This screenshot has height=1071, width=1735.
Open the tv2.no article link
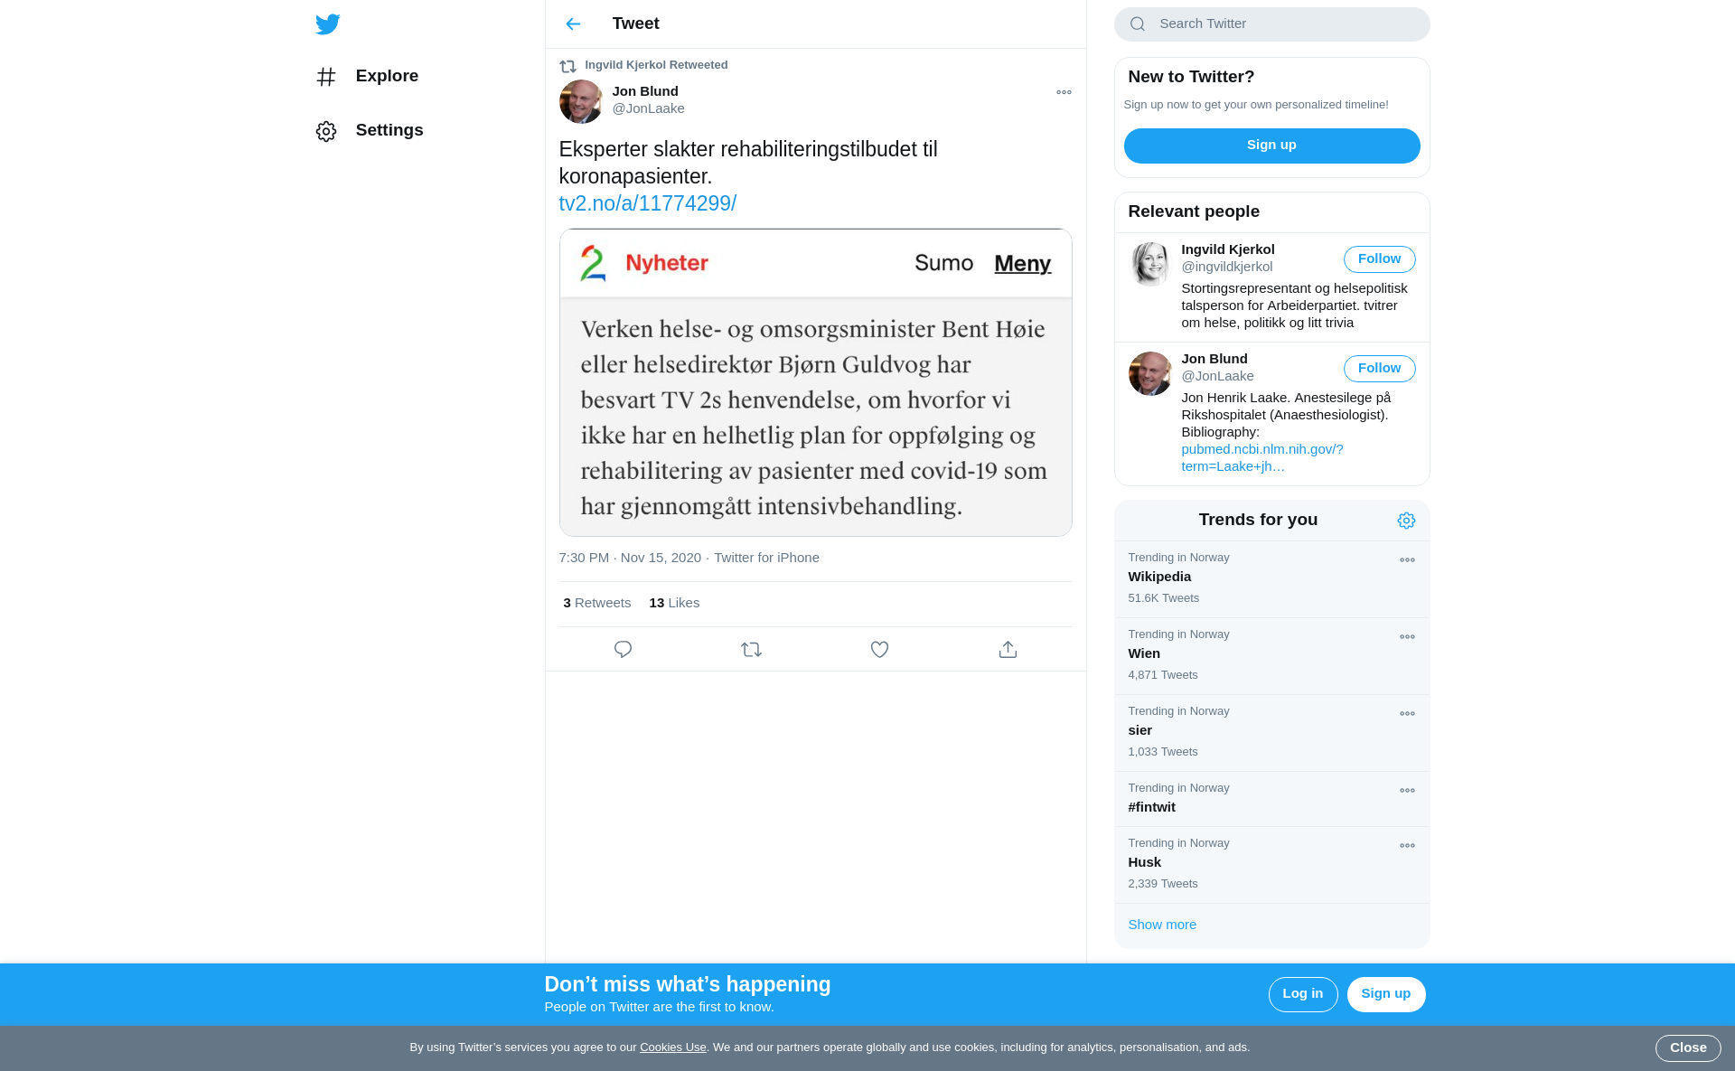pos(647,203)
